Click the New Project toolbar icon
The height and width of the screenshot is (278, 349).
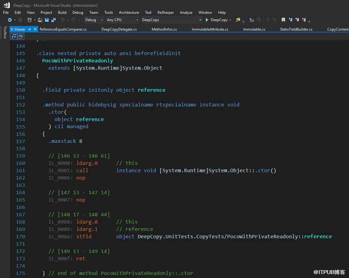[x=29, y=20]
